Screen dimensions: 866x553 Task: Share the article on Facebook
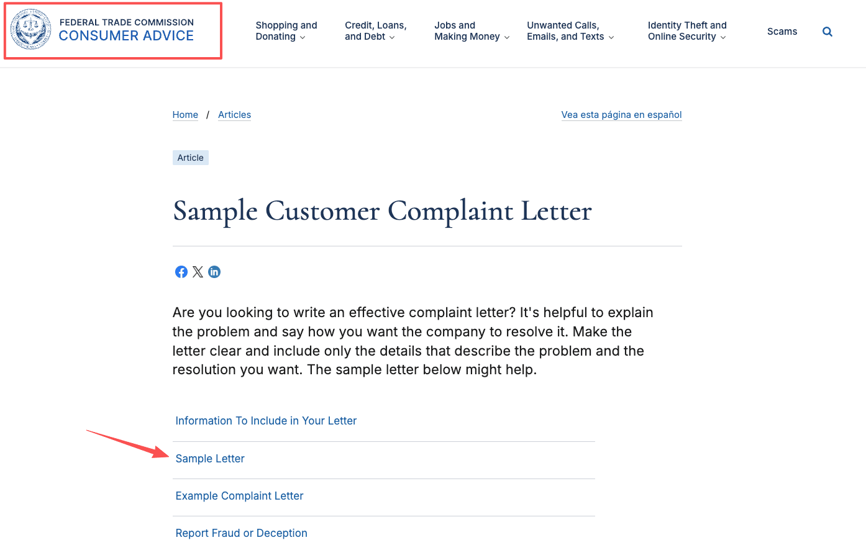coord(181,272)
